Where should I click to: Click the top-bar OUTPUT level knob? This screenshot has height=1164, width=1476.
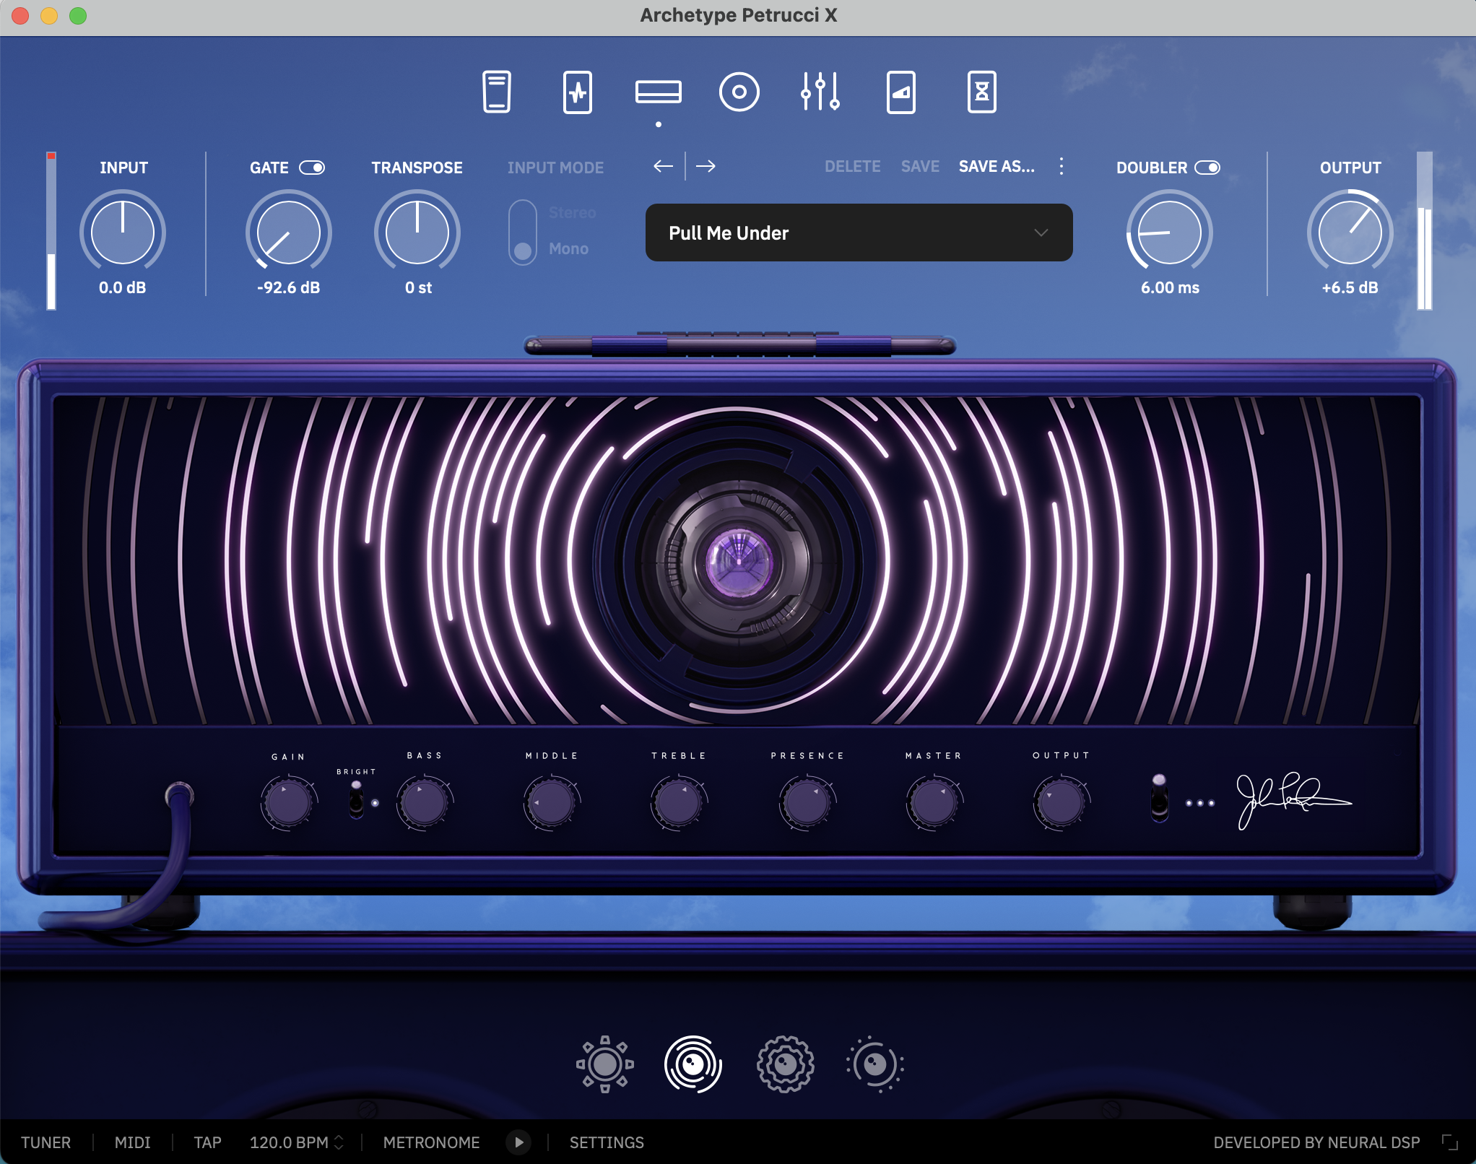click(1350, 232)
